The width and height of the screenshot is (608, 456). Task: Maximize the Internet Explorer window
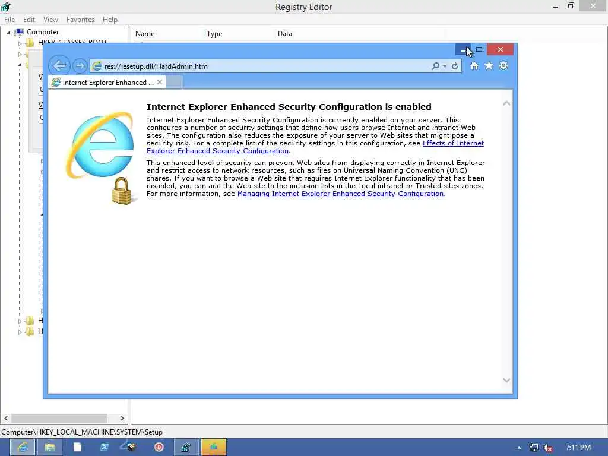coord(479,50)
